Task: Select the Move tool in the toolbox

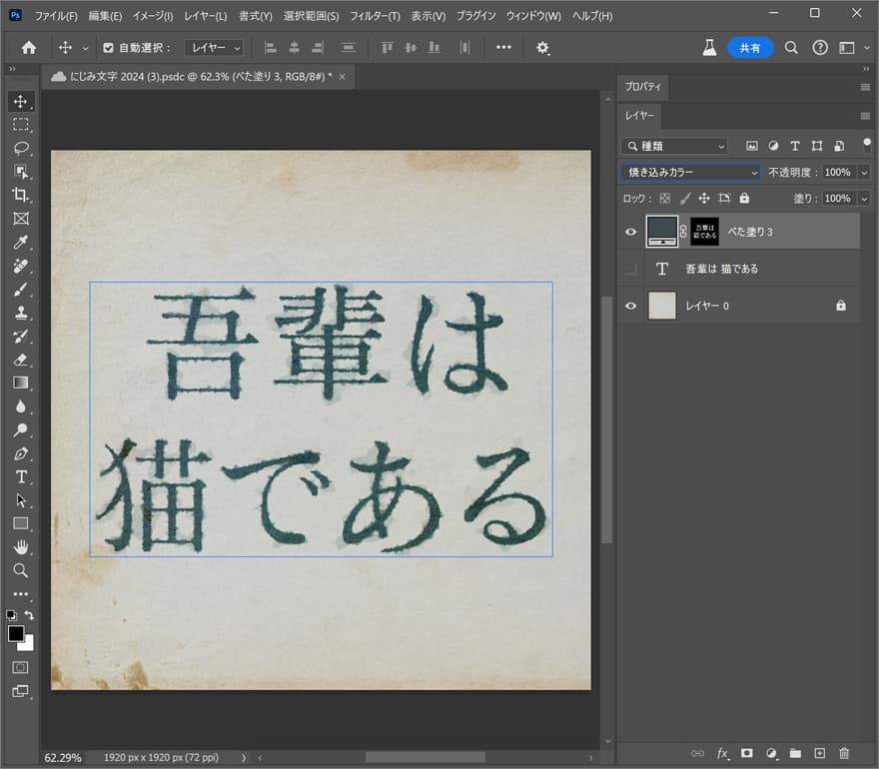Action: pyautogui.click(x=21, y=102)
